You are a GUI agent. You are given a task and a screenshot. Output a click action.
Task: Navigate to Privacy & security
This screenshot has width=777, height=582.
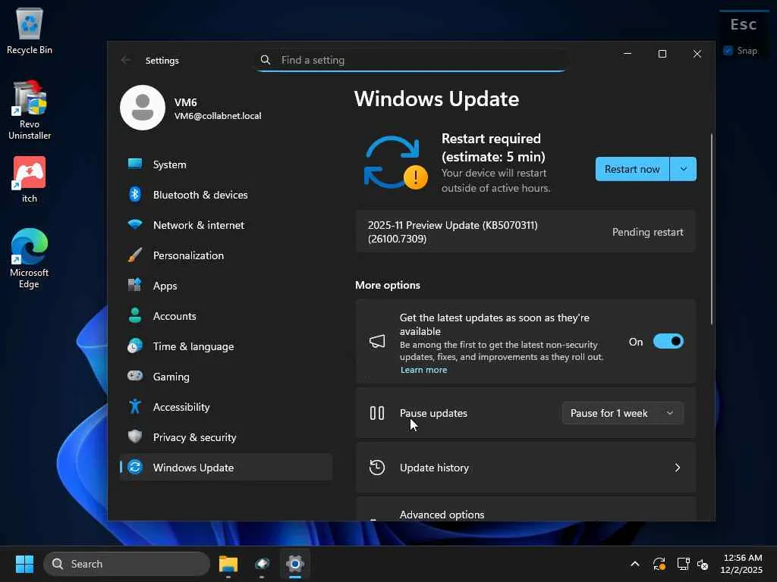[x=226, y=437]
